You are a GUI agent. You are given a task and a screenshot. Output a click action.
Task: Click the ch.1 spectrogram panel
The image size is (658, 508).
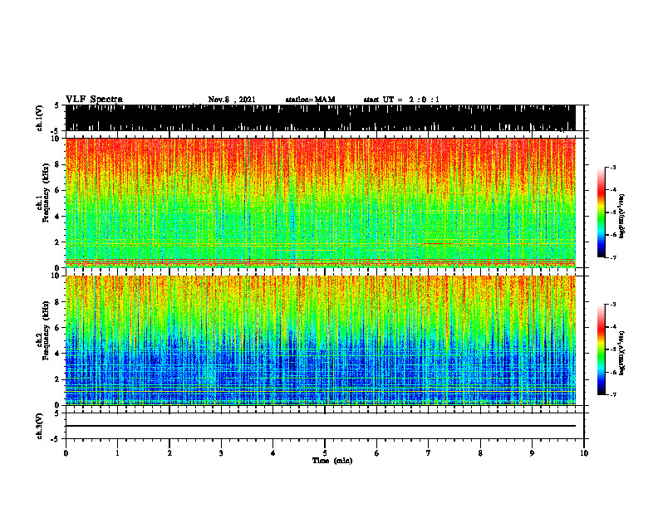320,203
